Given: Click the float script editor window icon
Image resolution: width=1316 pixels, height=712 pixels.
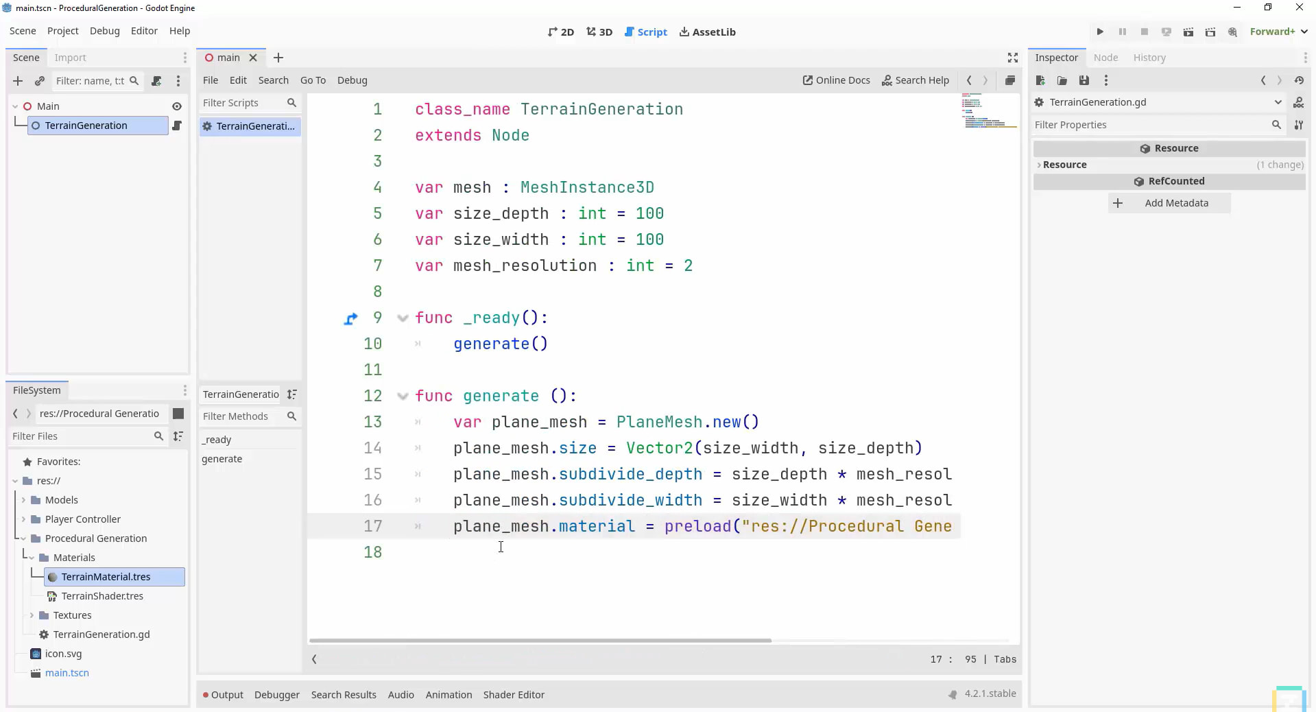Looking at the screenshot, I should [1009, 80].
